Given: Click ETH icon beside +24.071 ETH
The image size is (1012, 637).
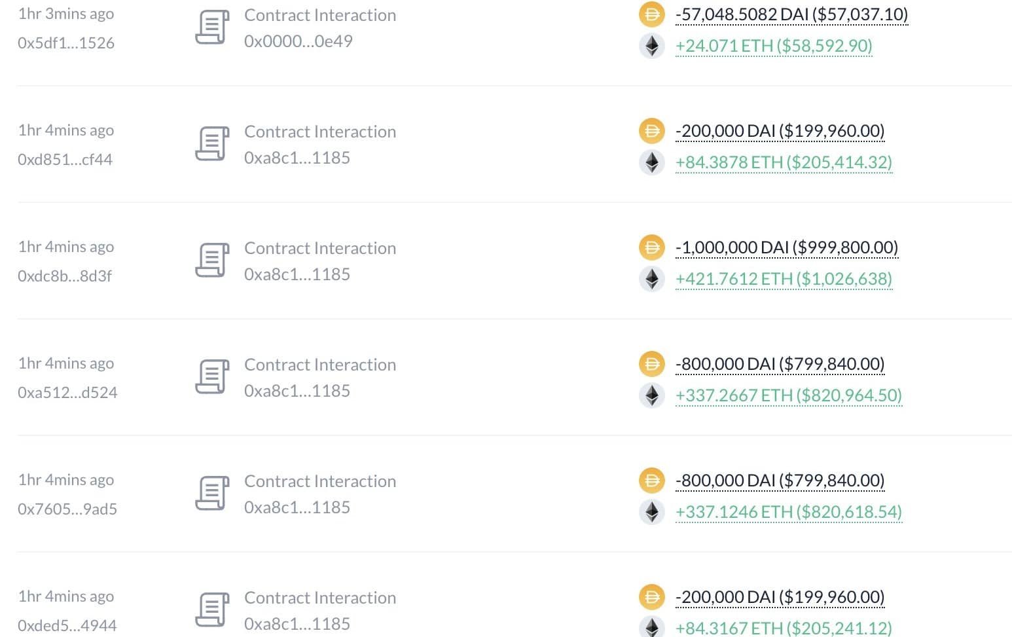Looking at the screenshot, I should pyautogui.click(x=651, y=46).
